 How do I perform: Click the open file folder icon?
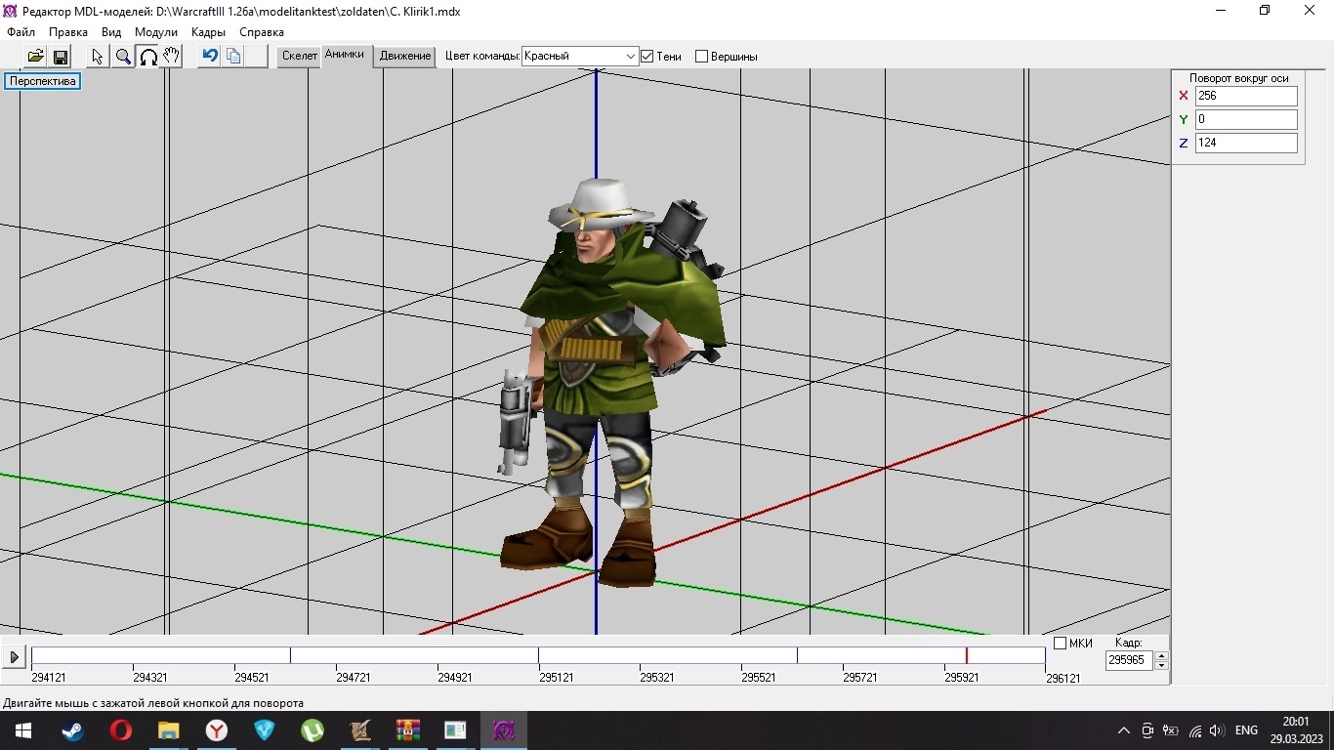click(35, 57)
